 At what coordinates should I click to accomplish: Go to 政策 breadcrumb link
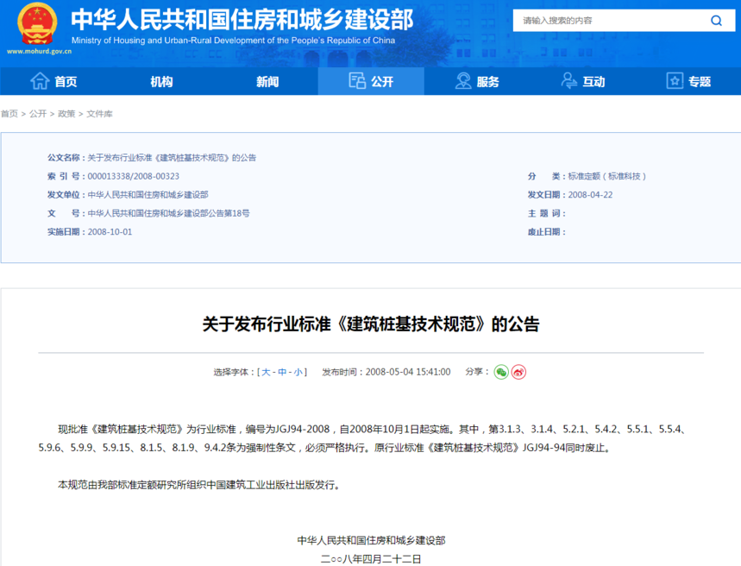point(66,114)
